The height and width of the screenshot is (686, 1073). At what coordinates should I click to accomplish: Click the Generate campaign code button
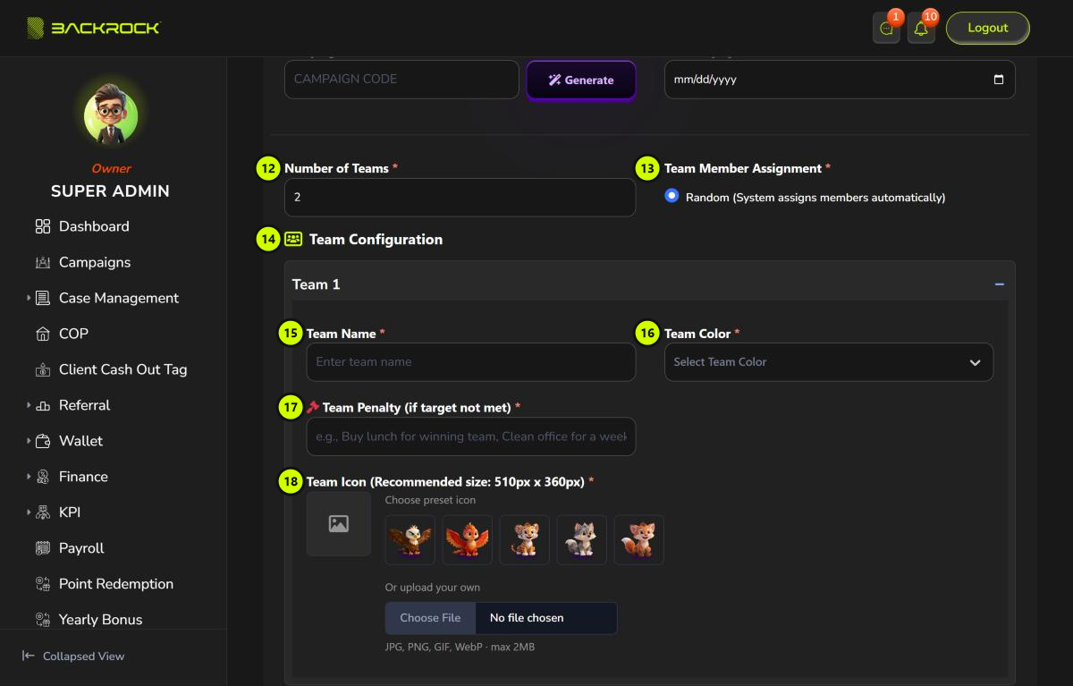[581, 80]
